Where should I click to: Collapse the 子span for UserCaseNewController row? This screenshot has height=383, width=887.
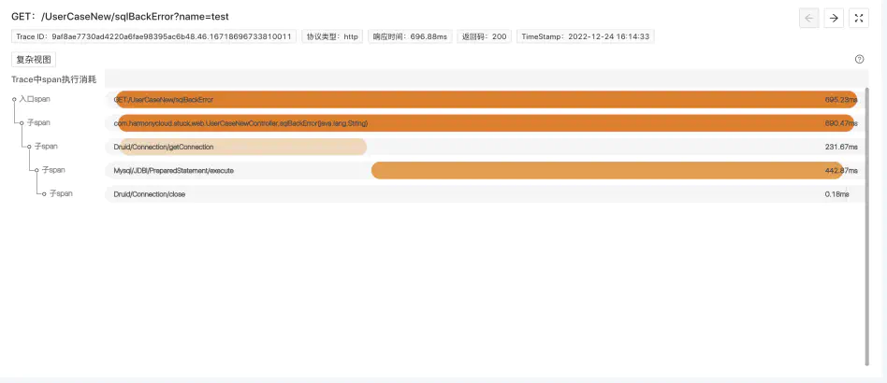(38, 122)
